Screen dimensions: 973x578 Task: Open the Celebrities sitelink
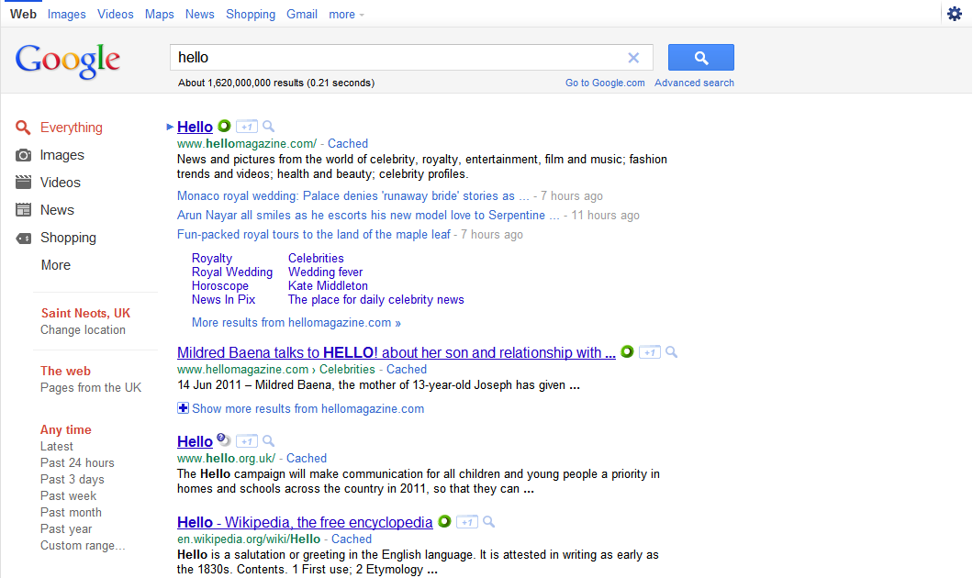coord(316,258)
